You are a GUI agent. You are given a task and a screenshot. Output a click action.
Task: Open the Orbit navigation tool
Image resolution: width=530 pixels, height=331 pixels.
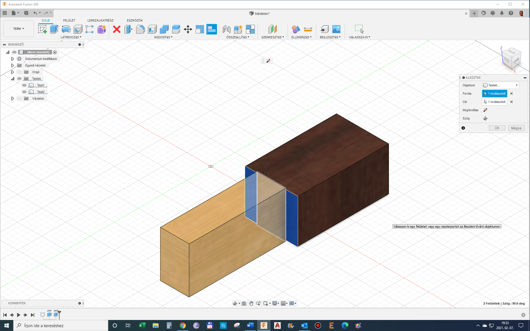(x=235, y=303)
